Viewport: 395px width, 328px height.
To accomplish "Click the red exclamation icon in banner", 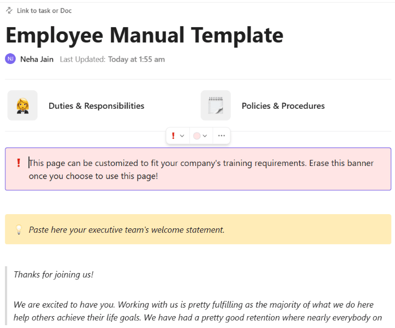I will click(x=19, y=163).
